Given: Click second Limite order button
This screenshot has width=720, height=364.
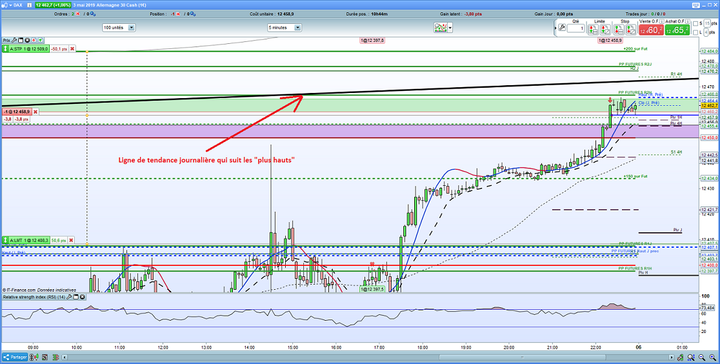Looking at the screenshot, I should point(605,30).
